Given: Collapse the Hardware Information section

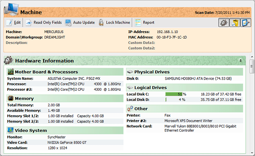Looking at the screenshot, I should click(x=241, y=61).
